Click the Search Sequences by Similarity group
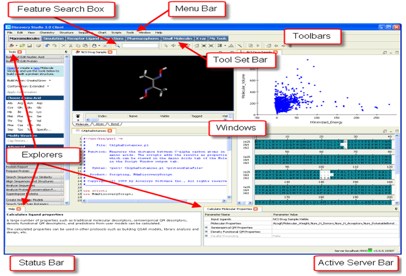 [x=34, y=177]
